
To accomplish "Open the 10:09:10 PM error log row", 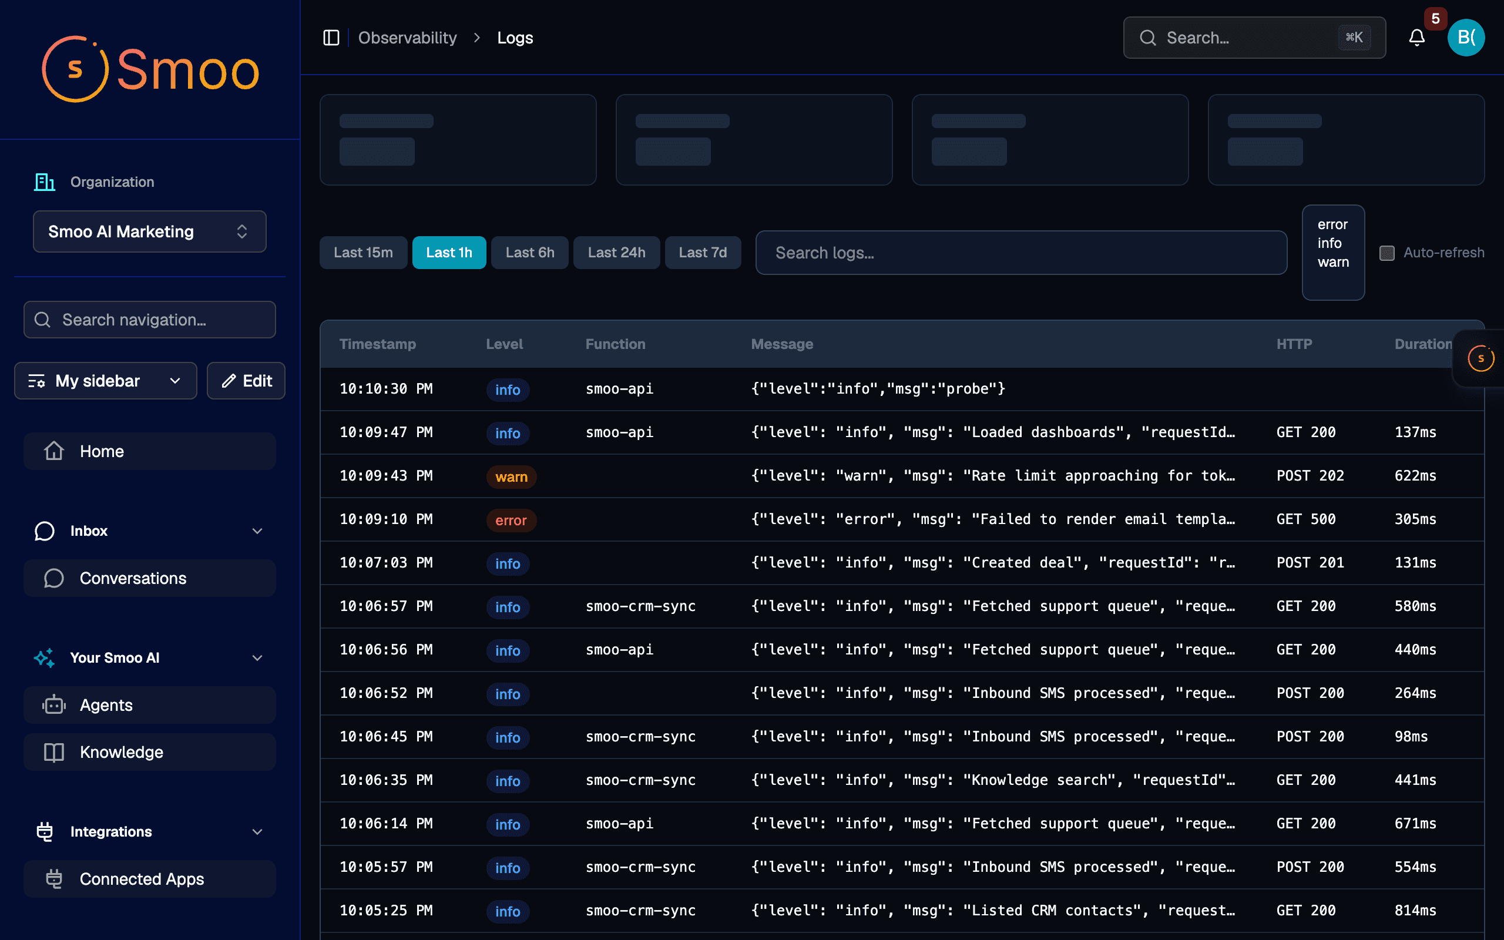I will (x=902, y=519).
